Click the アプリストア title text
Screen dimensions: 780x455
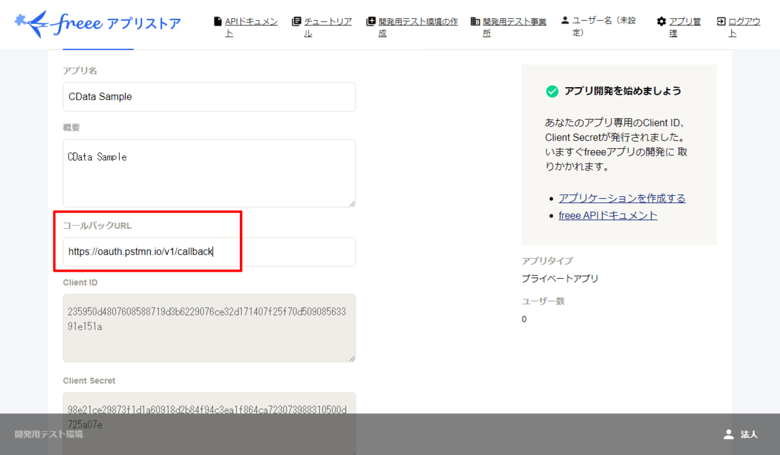coord(143,24)
